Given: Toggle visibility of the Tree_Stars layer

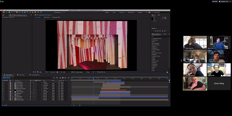Looking at the screenshot, I should pos(3,90).
